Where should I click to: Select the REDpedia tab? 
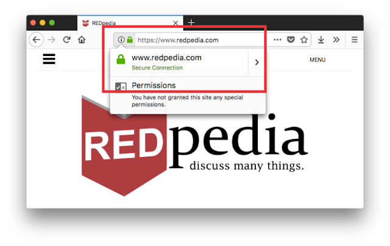coord(130,23)
